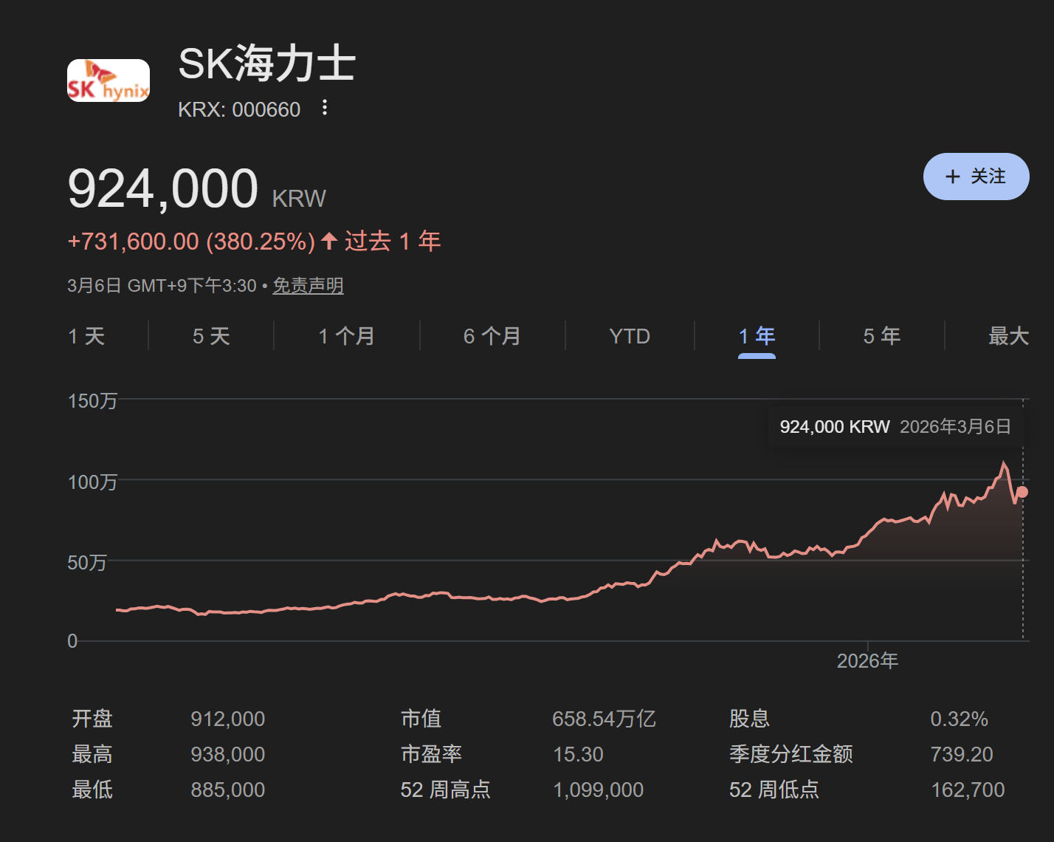Click the KRX: 000660 ticker text
The height and width of the screenshot is (842, 1054).
pos(239,109)
